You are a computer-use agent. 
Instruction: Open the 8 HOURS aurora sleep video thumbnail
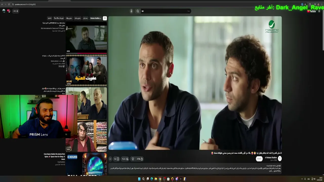[86, 164]
